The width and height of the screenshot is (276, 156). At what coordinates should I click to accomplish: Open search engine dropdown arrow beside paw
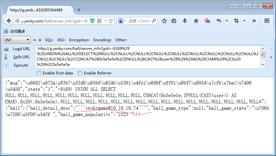[125, 21]
